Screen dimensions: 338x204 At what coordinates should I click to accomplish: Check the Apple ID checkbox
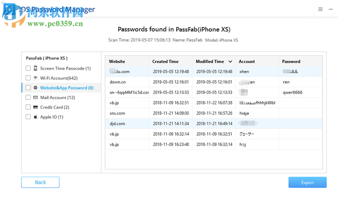coord(28,117)
